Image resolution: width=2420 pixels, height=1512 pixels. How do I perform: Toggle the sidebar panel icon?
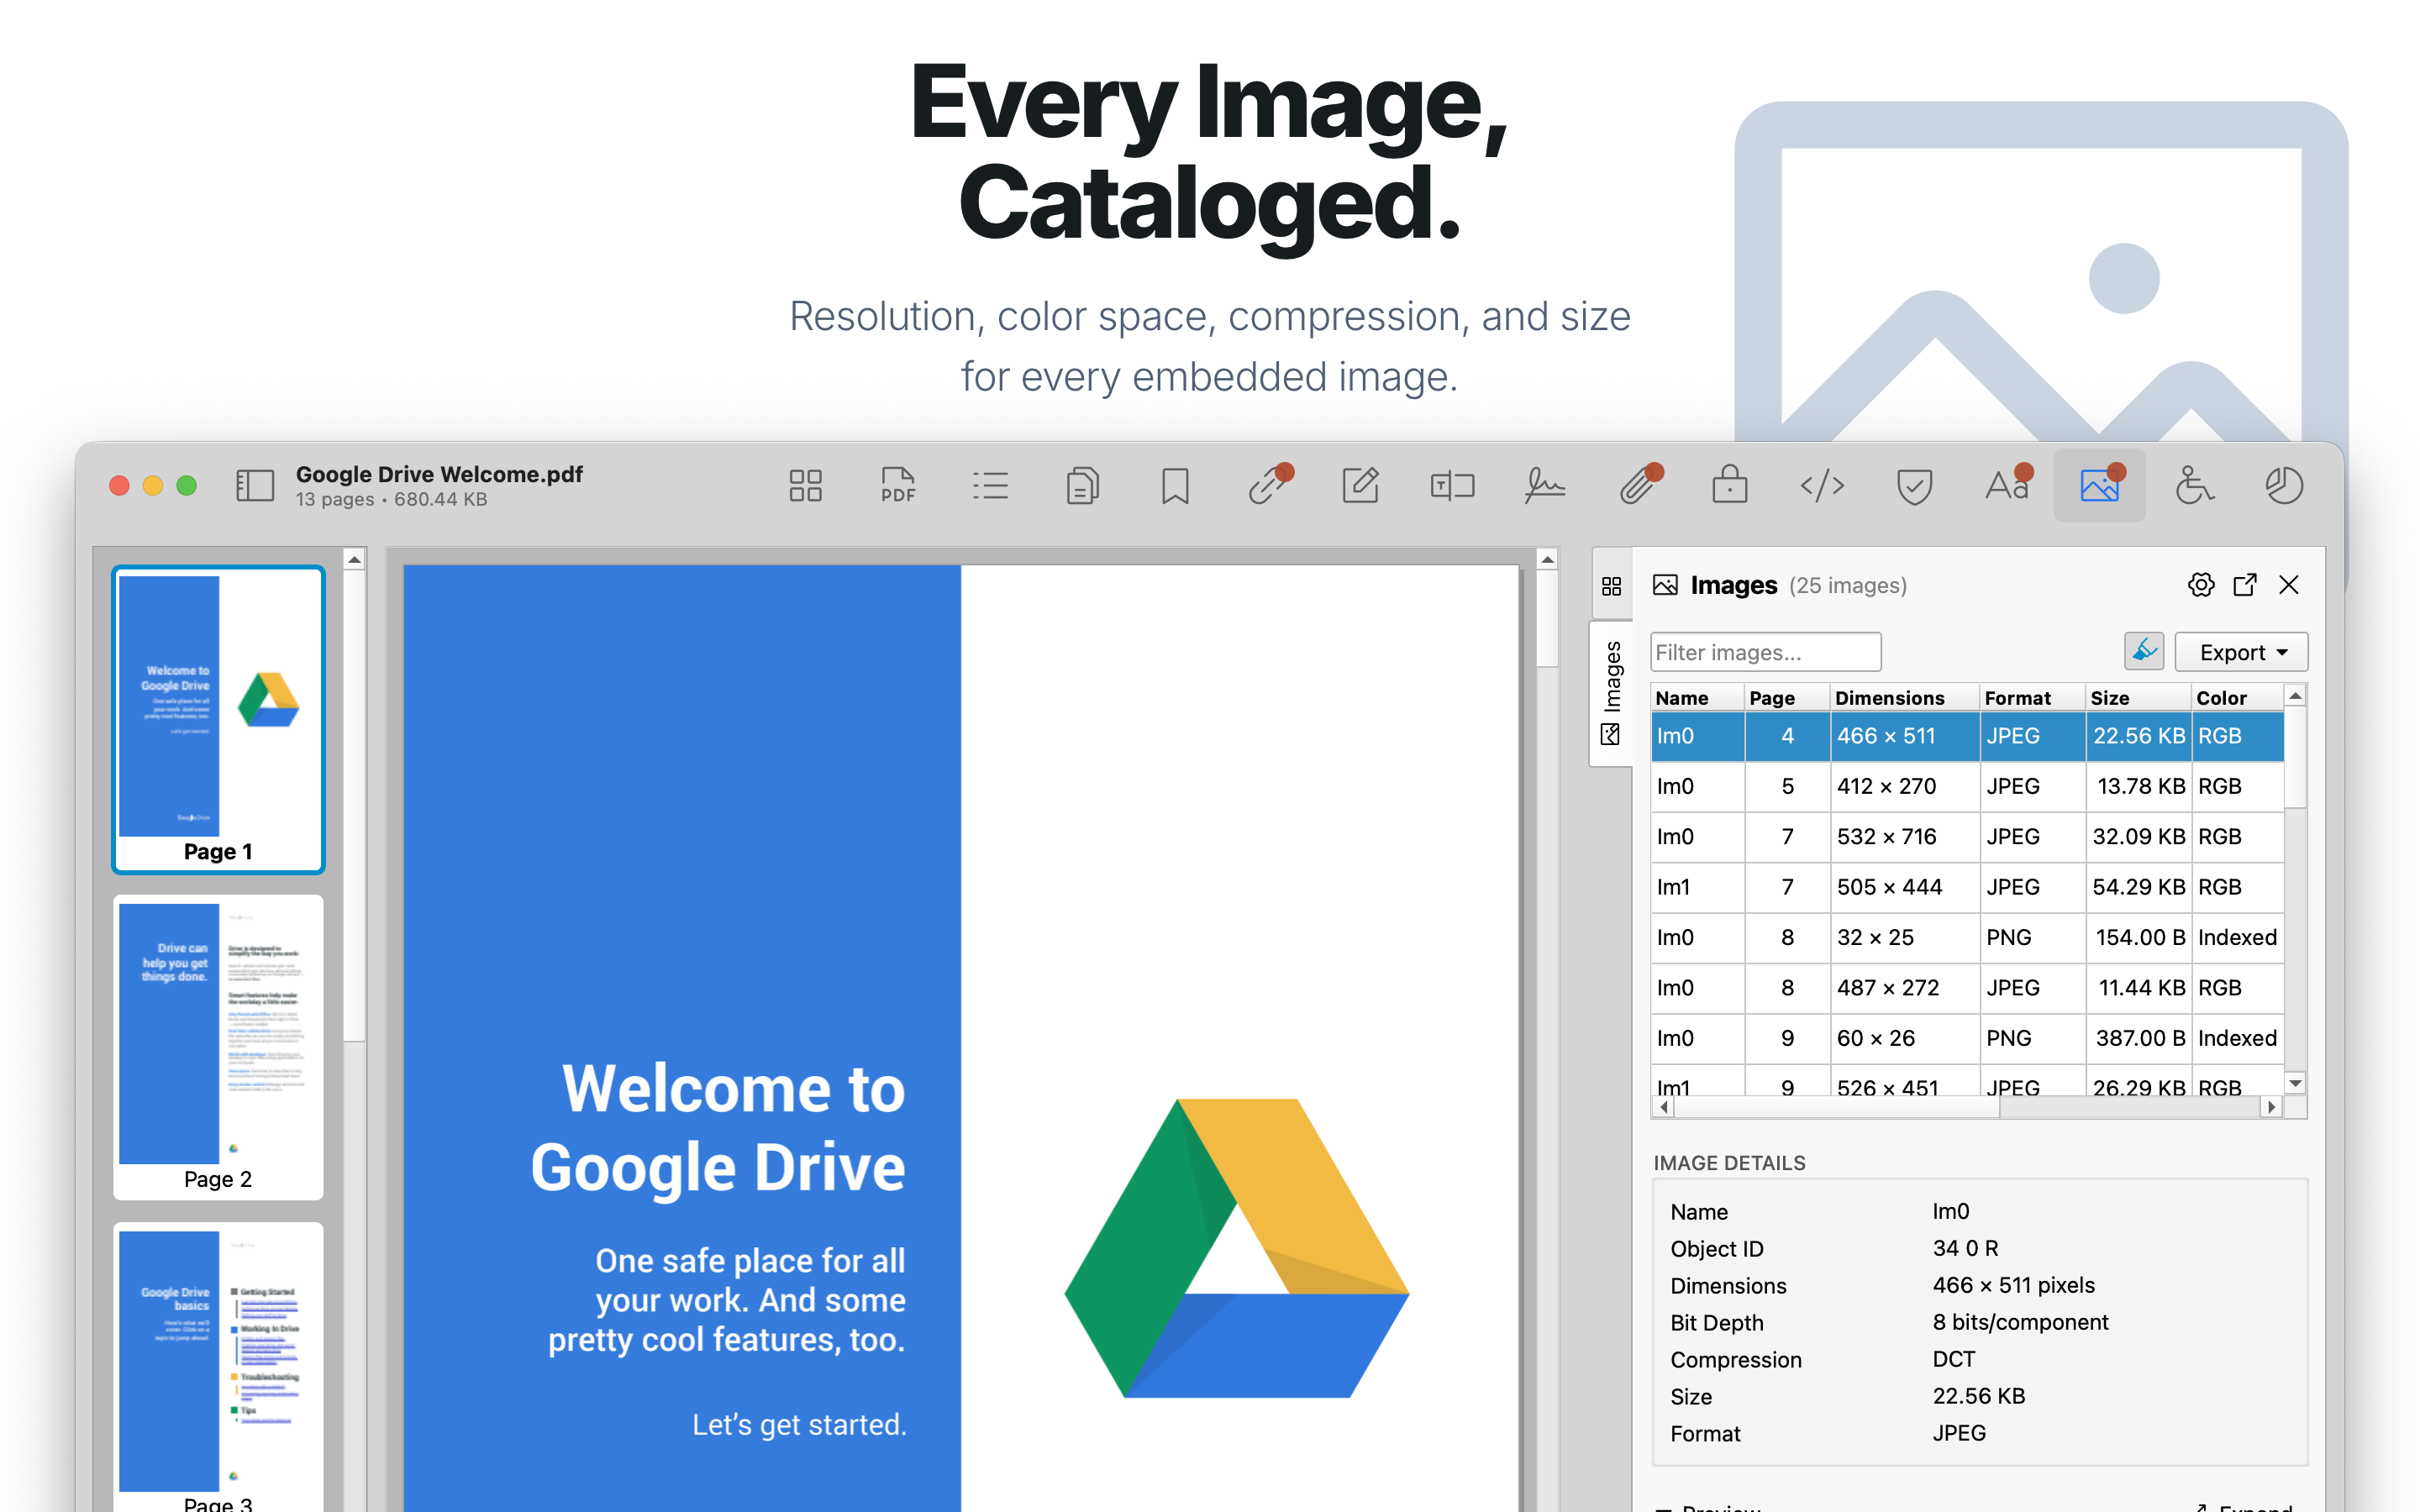click(x=254, y=486)
